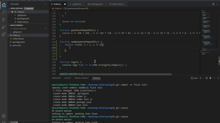Click the 'throw new Error(n)' line
This screenshot has width=220, height=123.
(x=74, y=22)
